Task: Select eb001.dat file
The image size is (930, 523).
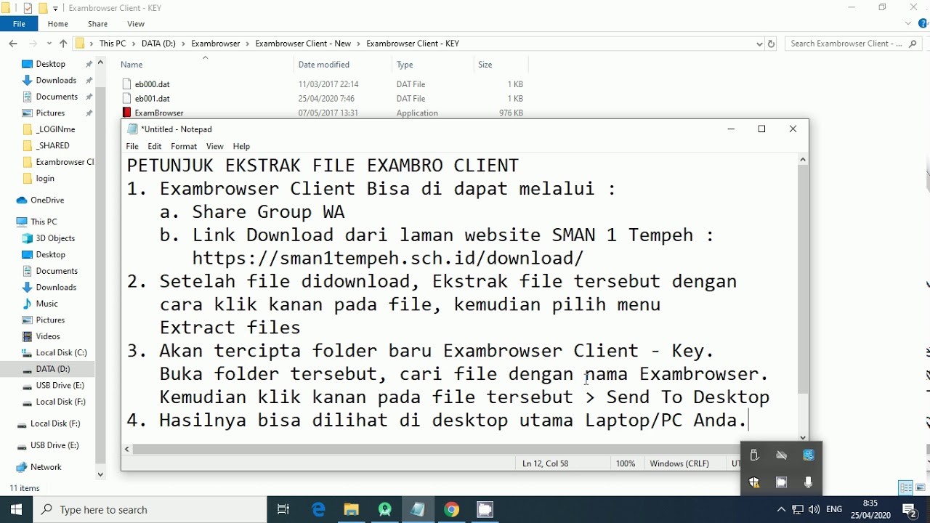Action: (x=152, y=99)
